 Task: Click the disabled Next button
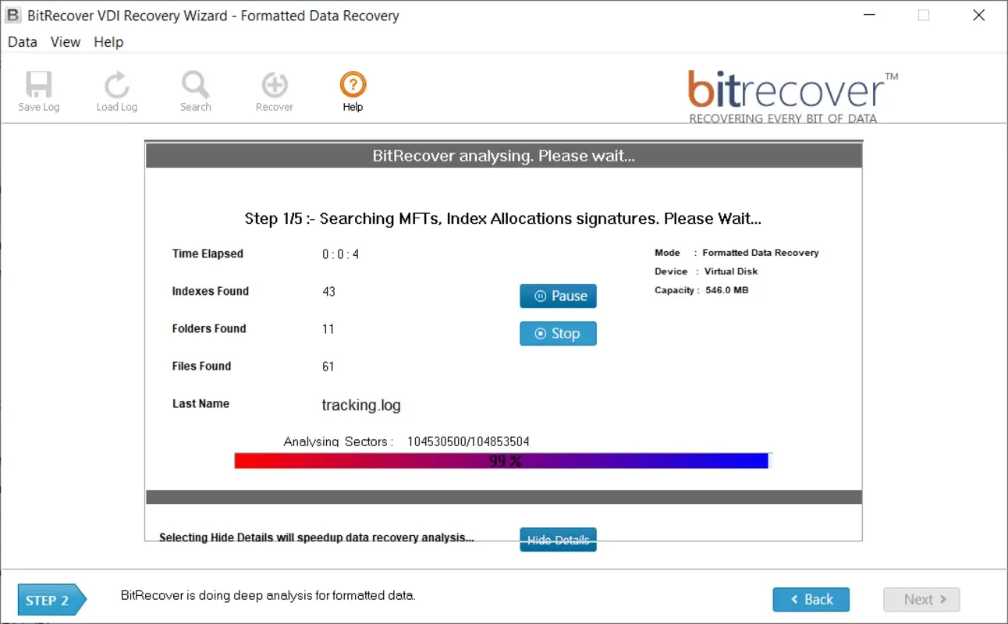pos(921,599)
